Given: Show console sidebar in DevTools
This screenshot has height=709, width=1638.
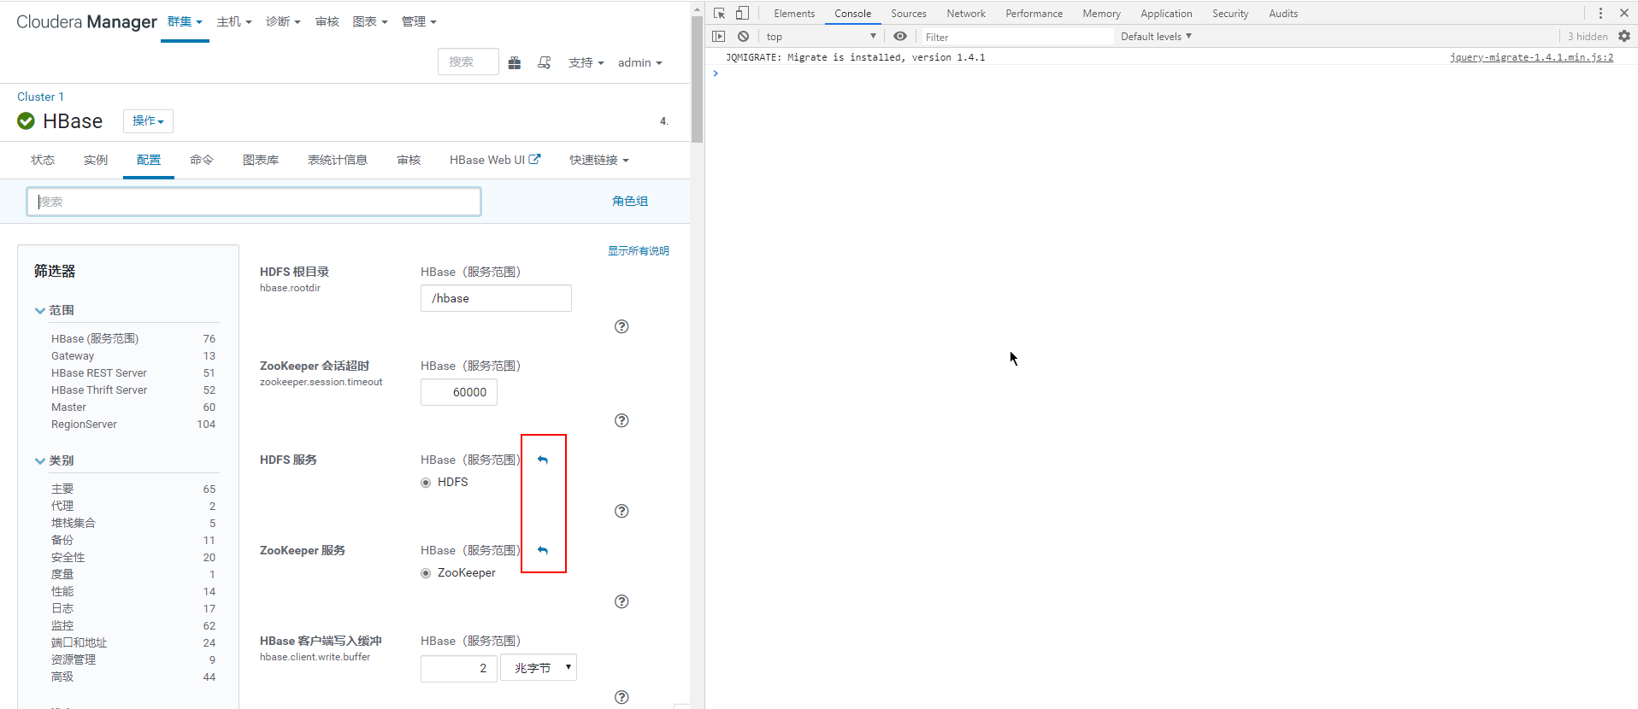Looking at the screenshot, I should pyautogui.click(x=719, y=37).
